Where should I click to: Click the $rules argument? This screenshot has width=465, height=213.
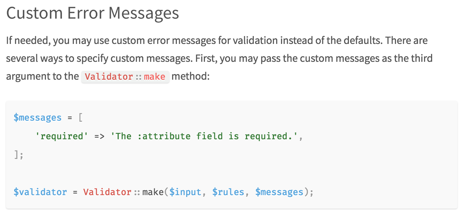tap(228, 193)
